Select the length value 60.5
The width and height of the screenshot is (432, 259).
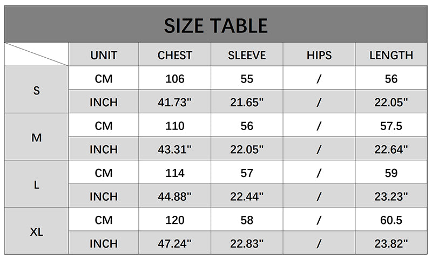(391, 220)
